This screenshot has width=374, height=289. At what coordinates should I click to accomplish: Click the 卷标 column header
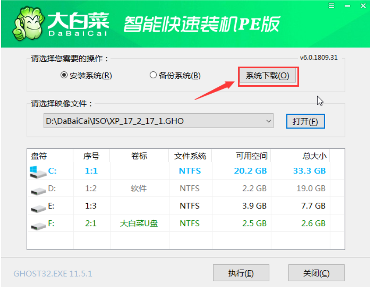(139, 156)
